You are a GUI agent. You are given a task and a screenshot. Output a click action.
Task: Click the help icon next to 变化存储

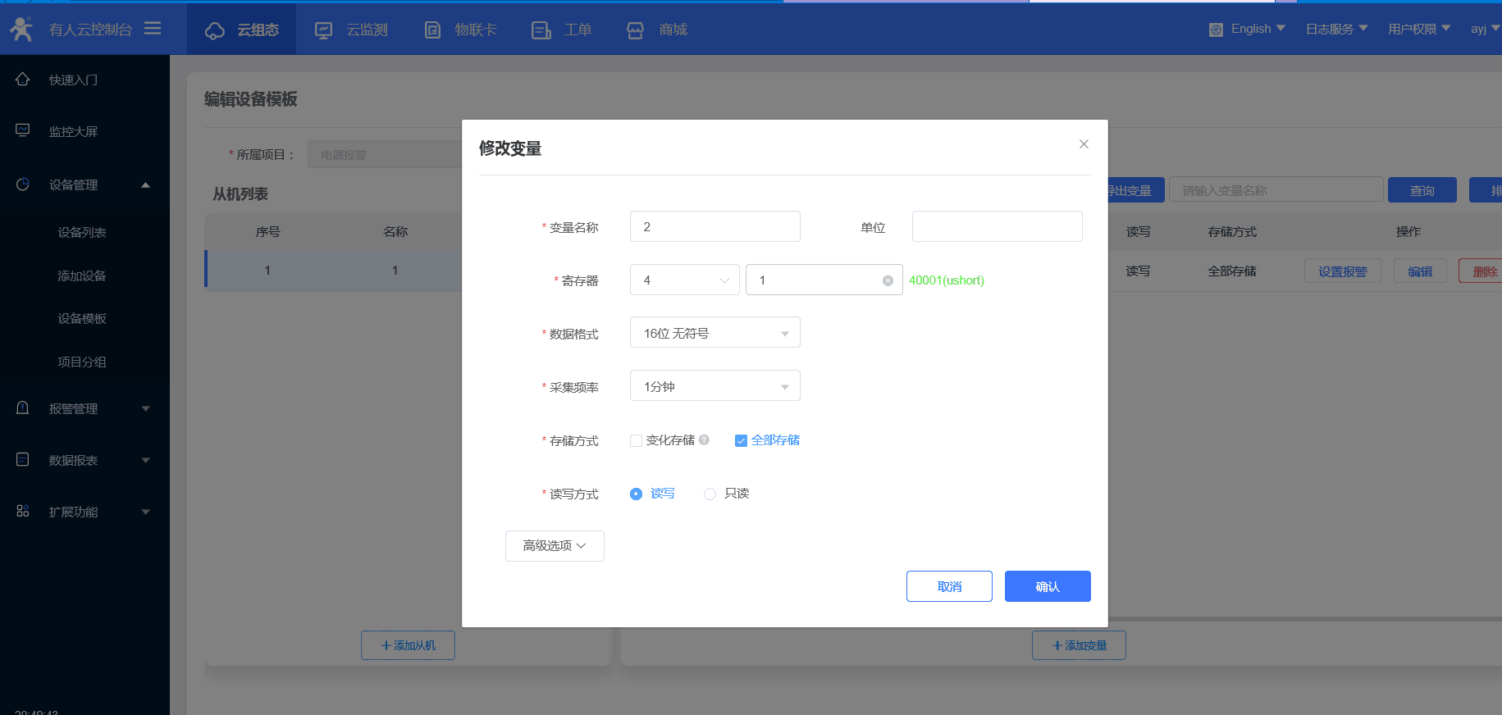pos(704,439)
